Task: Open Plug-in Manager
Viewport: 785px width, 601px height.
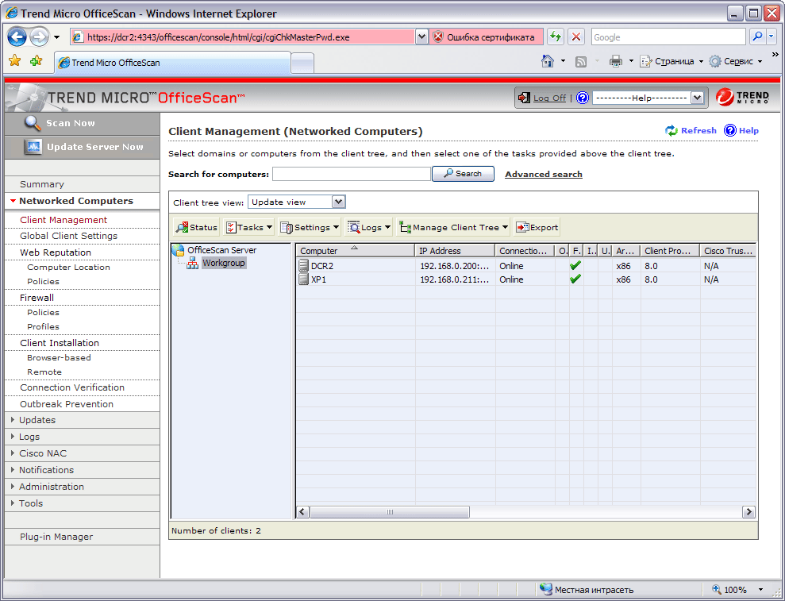Action: pyautogui.click(x=56, y=537)
